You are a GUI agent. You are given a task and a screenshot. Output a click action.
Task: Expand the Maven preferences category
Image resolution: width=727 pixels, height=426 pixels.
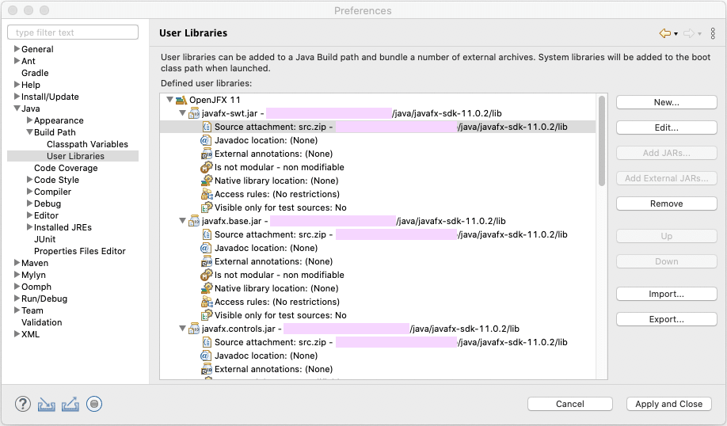click(x=17, y=262)
